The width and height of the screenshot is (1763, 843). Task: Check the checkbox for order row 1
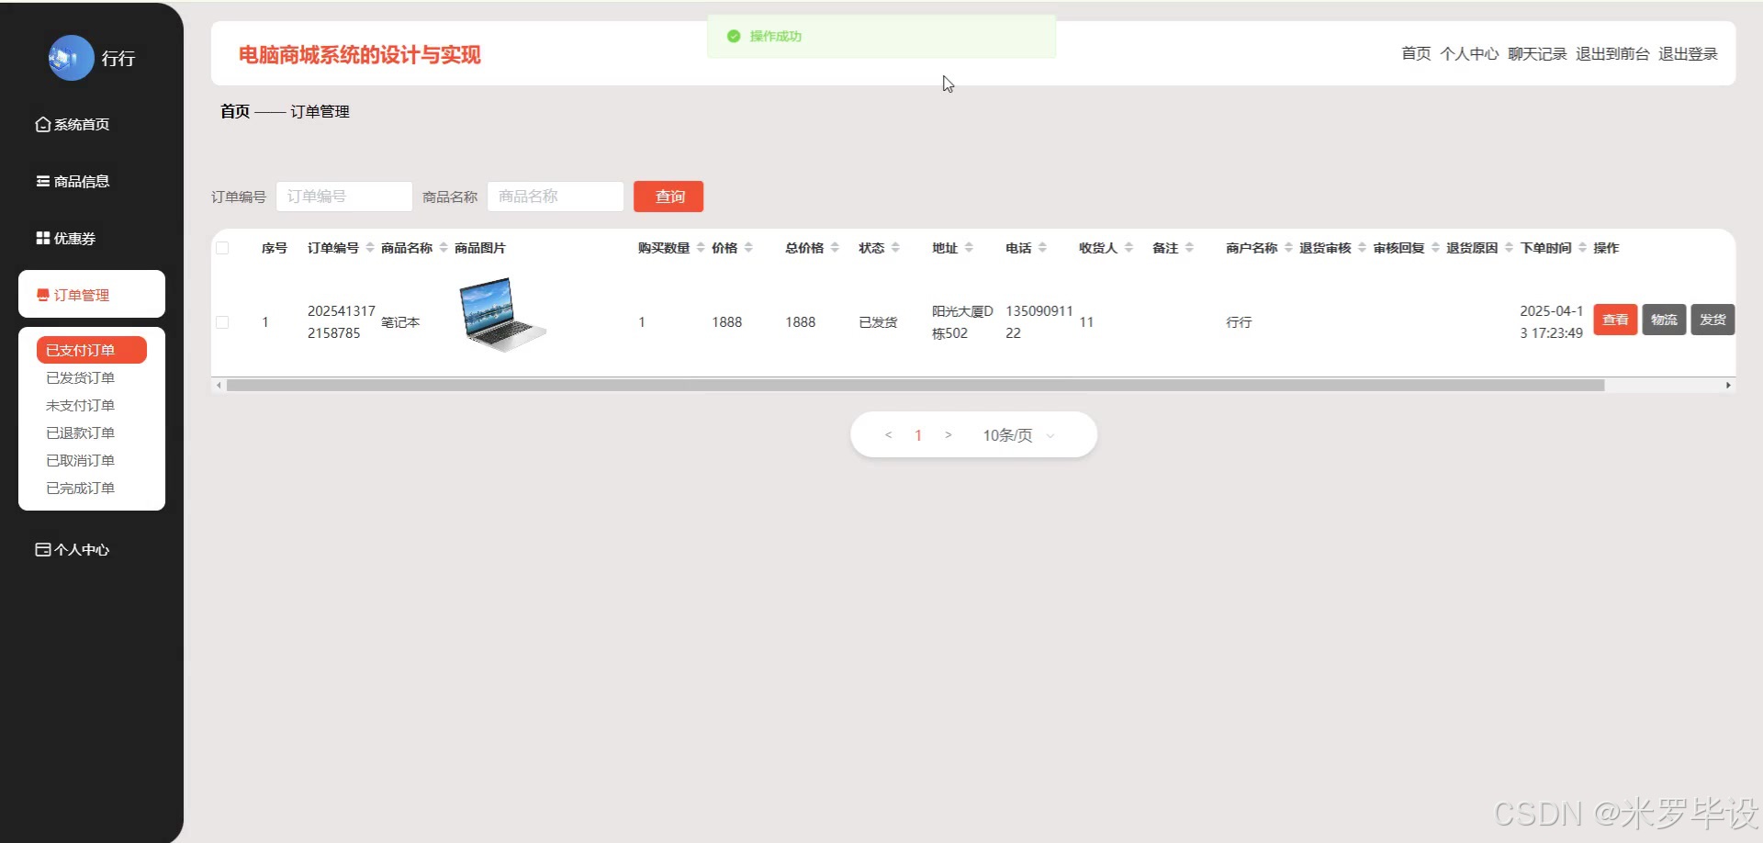(222, 322)
